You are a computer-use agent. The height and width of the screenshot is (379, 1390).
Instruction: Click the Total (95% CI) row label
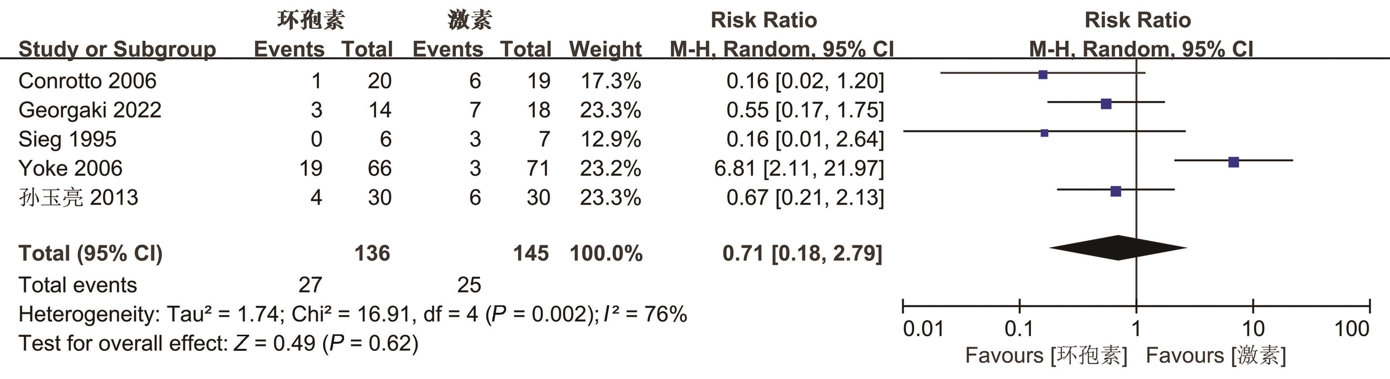pos(90,254)
